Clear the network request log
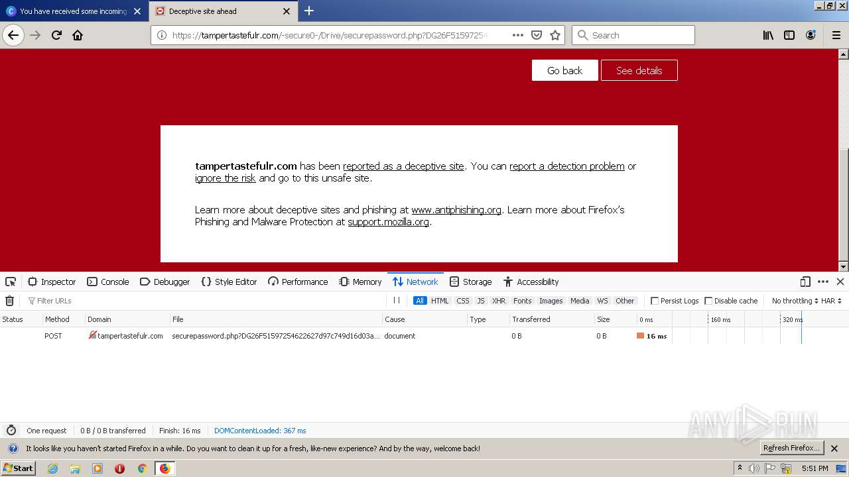Viewport: 849px width, 477px height. pos(9,301)
